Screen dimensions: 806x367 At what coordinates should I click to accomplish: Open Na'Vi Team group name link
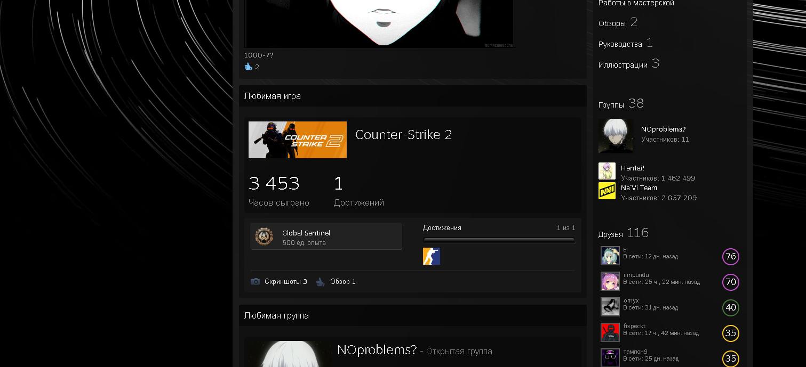[x=639, y=187]
